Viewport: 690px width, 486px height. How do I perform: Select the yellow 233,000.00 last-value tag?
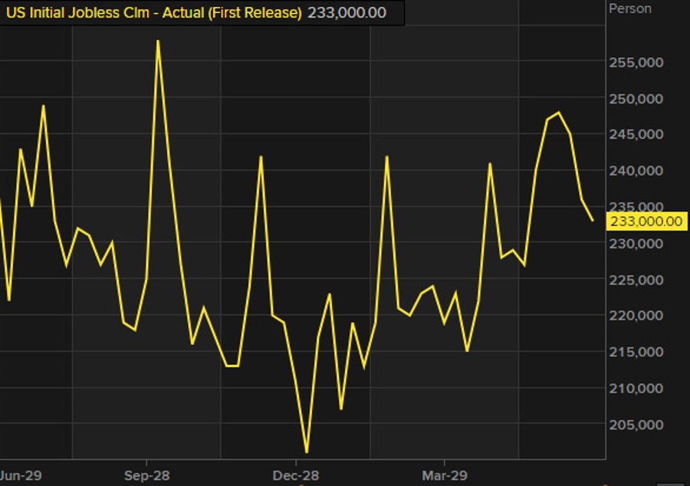coord(646,221)
